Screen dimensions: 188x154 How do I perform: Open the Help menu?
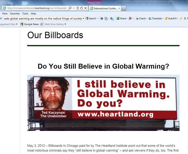point(33,13)
